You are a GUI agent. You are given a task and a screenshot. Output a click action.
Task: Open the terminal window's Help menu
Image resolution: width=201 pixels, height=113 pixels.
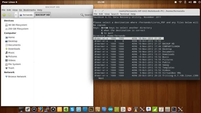click(133, 14)
